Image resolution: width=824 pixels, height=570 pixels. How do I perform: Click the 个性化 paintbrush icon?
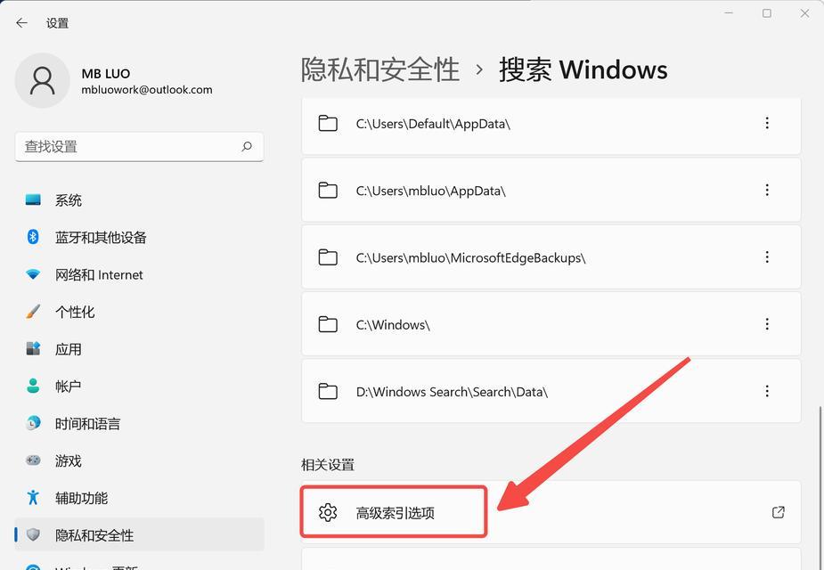click(x=33, y=311)
